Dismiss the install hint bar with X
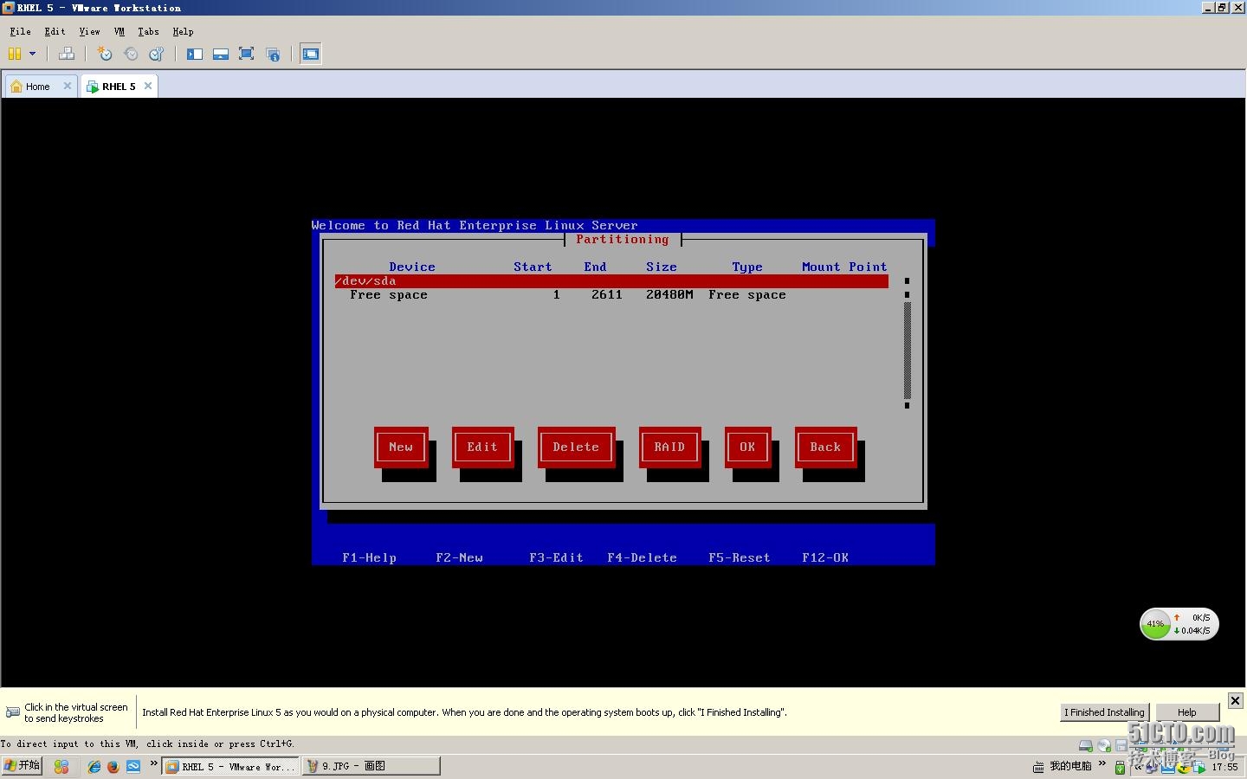This screenshot has width=1247, height=779. [1236, 700]
